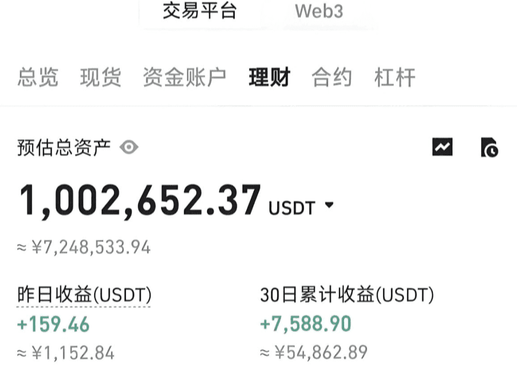Tap the ≈ ¥7,248,533.94 converted value
The width and height of the screenshot is (517, 366).
[84, 247]
